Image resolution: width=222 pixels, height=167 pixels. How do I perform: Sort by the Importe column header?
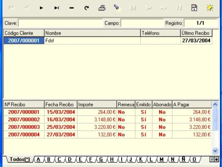point(97,105)
